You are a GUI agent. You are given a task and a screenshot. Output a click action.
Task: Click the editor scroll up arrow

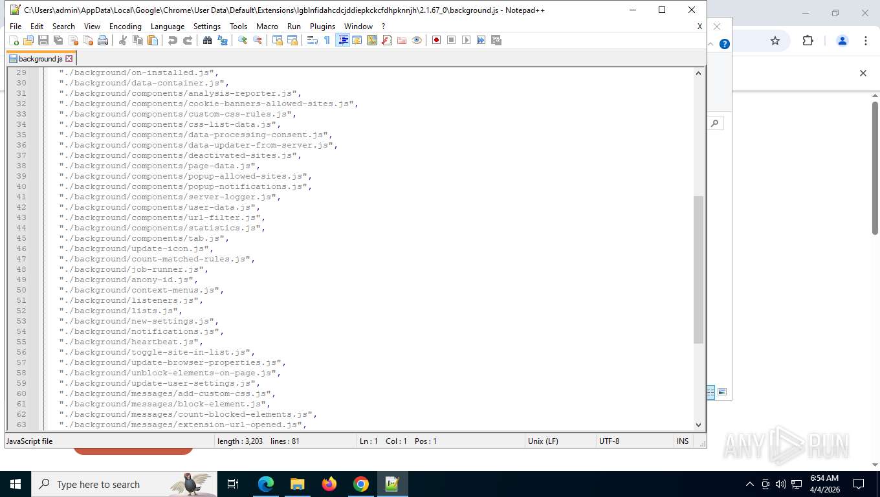(x=698, y=72)
